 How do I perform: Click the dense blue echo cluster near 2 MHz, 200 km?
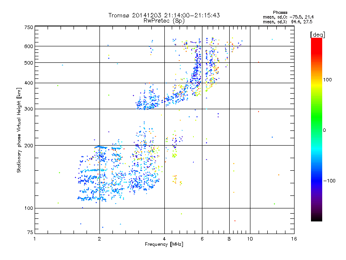click(x=101, y=147)
